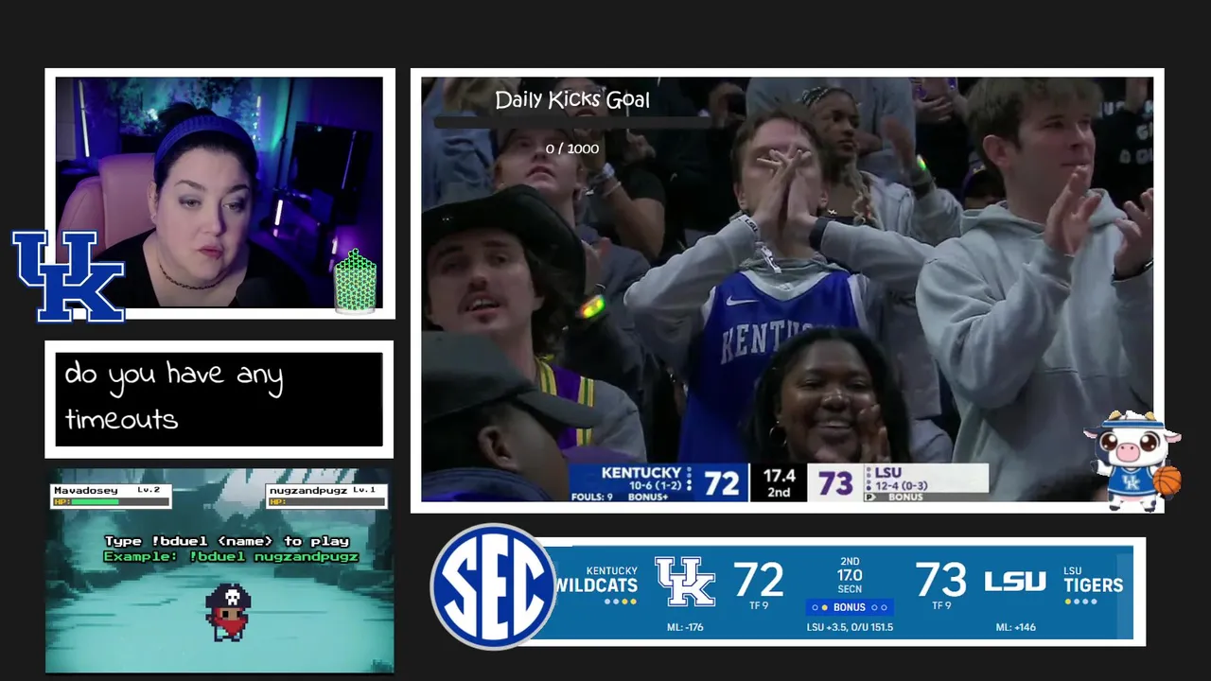Click the large UK logo beside the webcam

coord(68,275)
